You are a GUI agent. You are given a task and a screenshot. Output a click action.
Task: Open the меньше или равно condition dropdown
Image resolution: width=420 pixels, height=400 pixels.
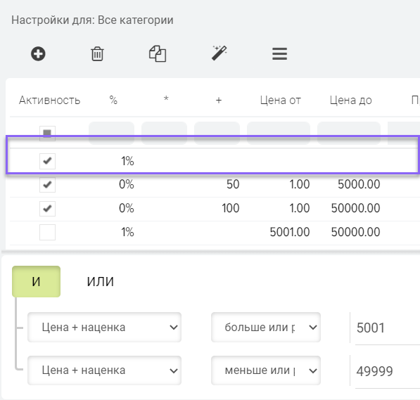pyautogui.click(x=266, y=370)
